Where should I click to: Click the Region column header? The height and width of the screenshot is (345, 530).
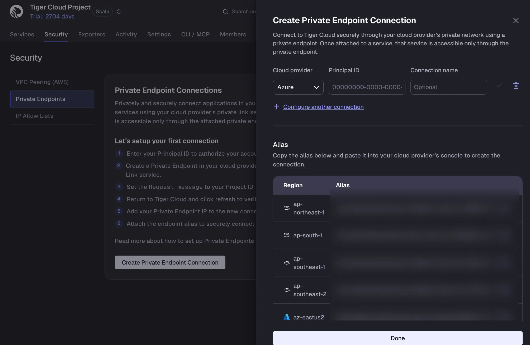[293, 185]
